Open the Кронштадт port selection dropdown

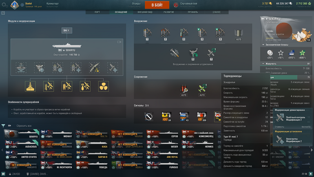[x=53, y=5]
